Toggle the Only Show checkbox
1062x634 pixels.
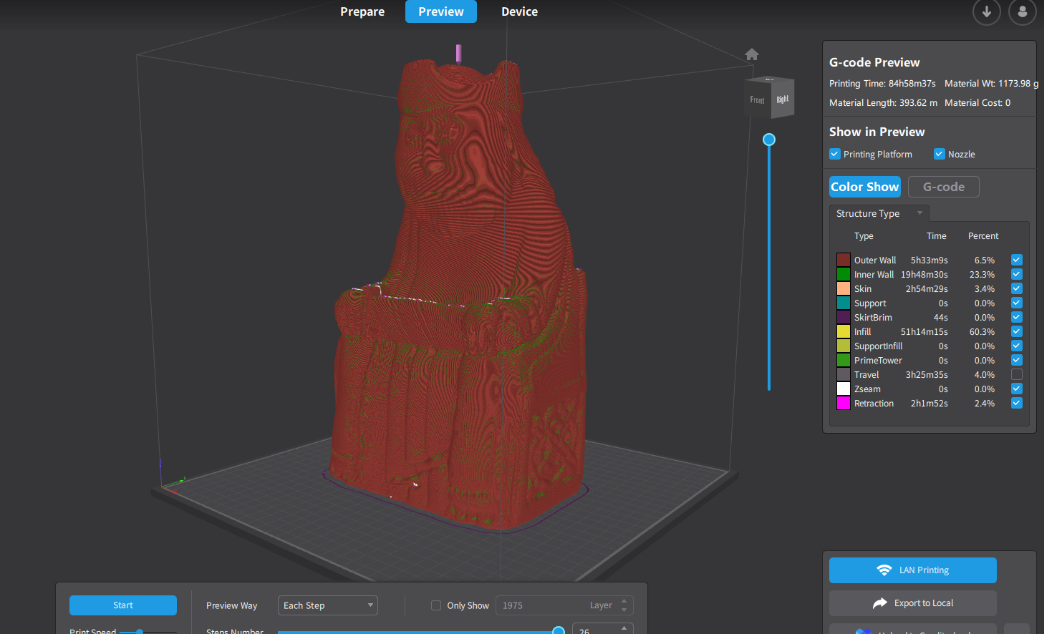[x=436, y=605]
